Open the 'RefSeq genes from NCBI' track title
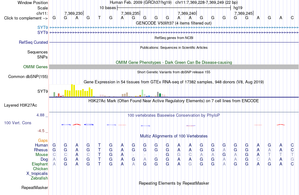299x195 pixels. [174, 38]
